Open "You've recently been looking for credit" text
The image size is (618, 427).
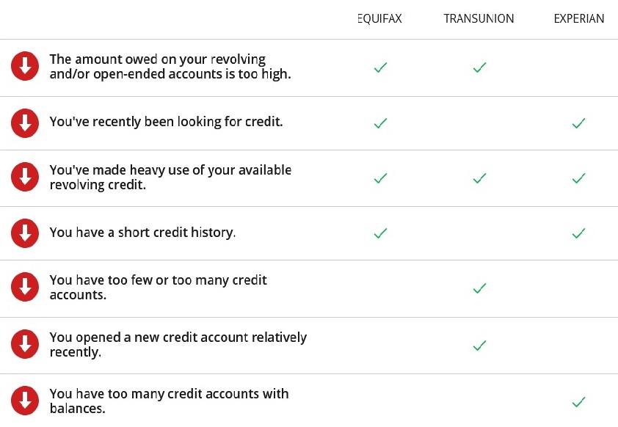click(166, 122)
